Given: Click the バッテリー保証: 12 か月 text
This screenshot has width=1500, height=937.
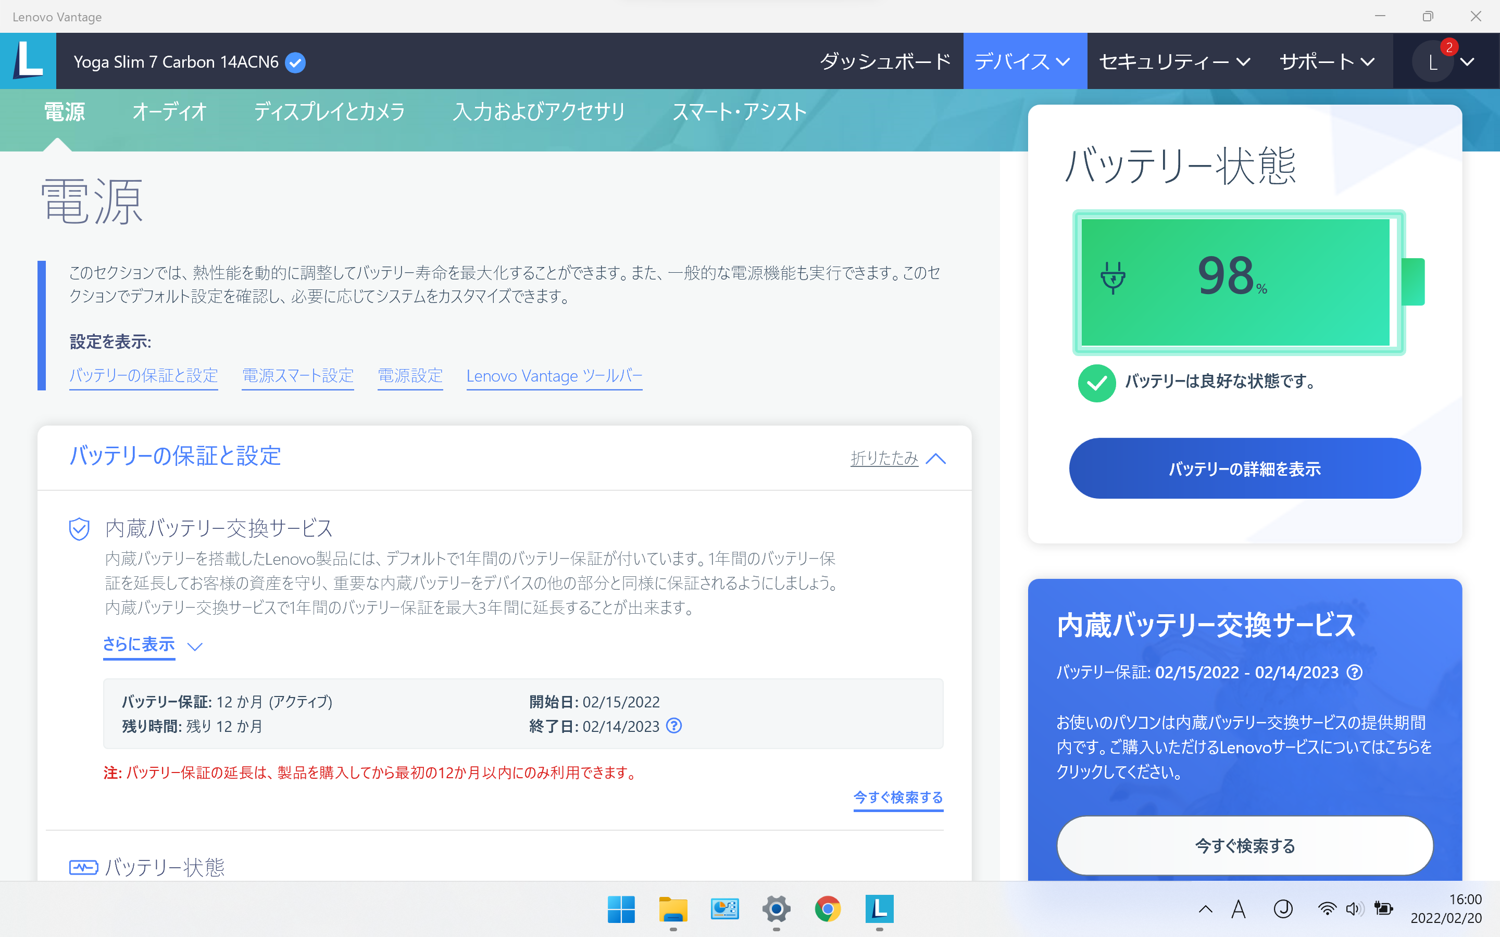Looking at the screenshot, I should coord(227,702).
